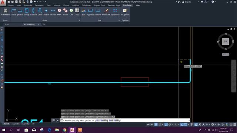Open the object snap options dropdown
237x133 pixels.
(188, 125)
